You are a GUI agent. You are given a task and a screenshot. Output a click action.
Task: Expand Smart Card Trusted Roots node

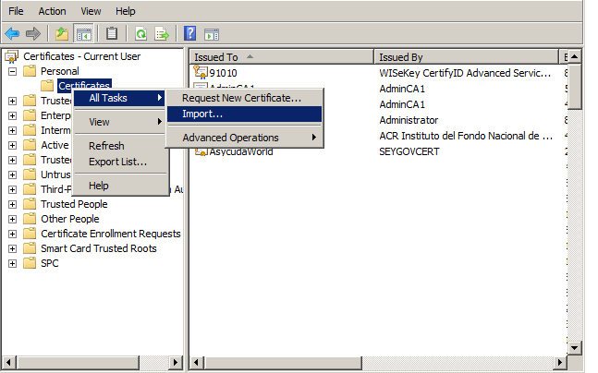click(13, 248)
